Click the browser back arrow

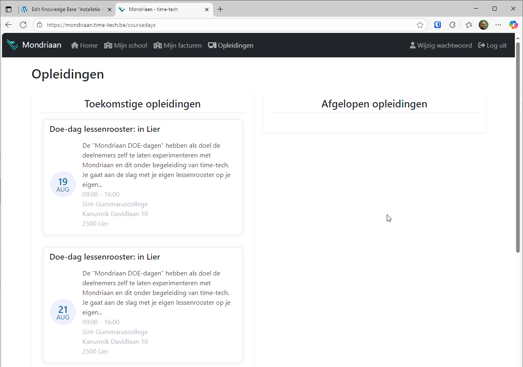coord(9,25)
